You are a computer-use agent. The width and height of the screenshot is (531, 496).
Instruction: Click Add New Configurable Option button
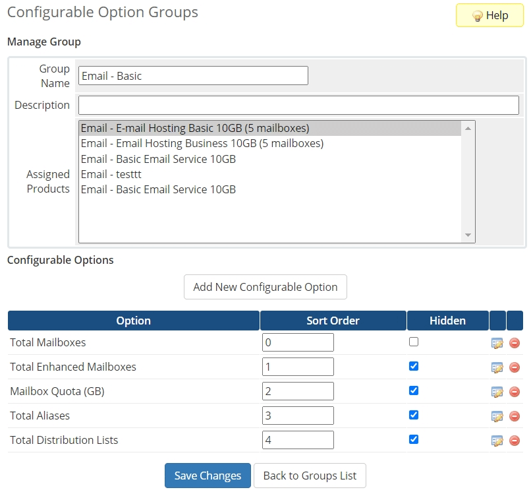click(265, 287)
